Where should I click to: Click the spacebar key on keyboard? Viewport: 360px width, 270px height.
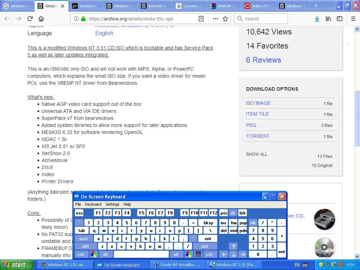tap(141, 254)
